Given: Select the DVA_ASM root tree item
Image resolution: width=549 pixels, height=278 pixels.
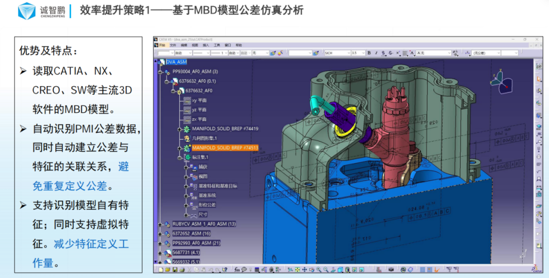Looking at the screenshot, I should 176,62.
